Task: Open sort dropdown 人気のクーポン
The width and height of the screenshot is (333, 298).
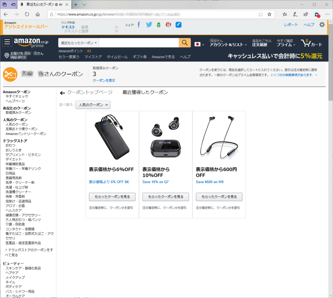Action: tap(93, 105)
